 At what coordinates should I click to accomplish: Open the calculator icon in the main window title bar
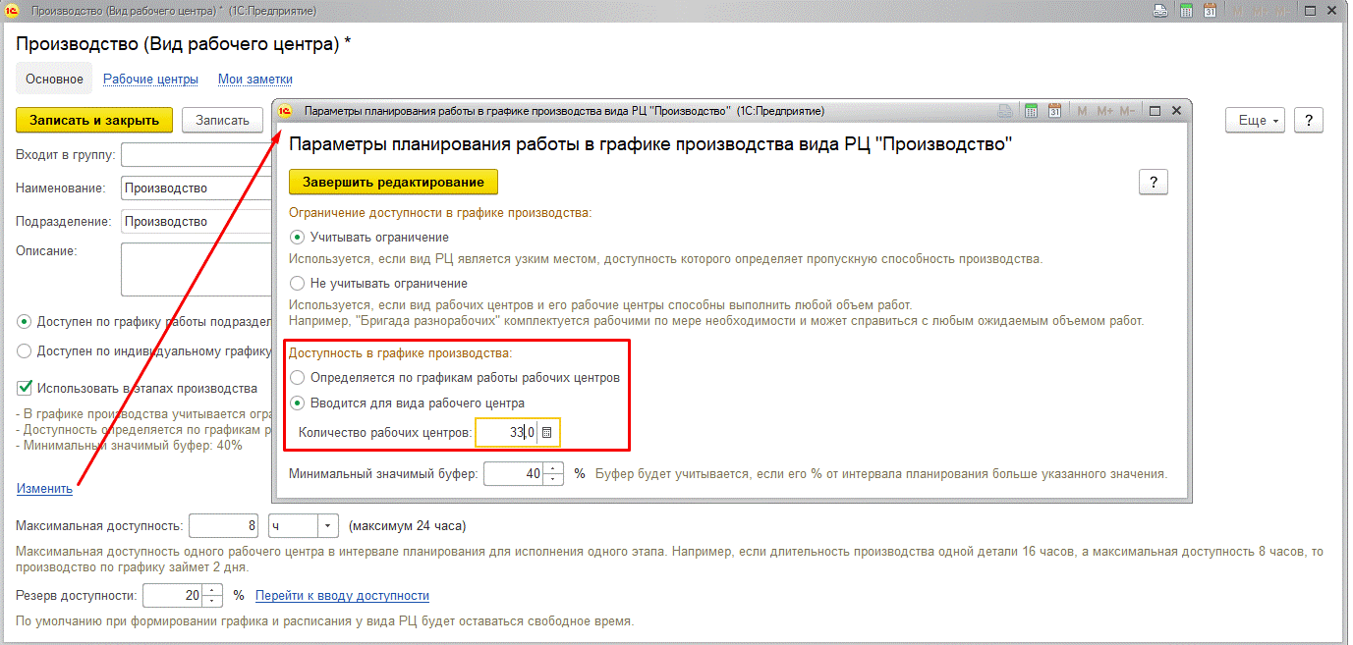pyautogui.click(x=1185, y=10)
